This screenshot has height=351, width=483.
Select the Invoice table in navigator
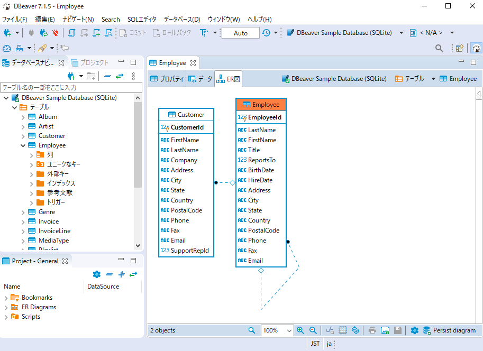pos(48,221)
